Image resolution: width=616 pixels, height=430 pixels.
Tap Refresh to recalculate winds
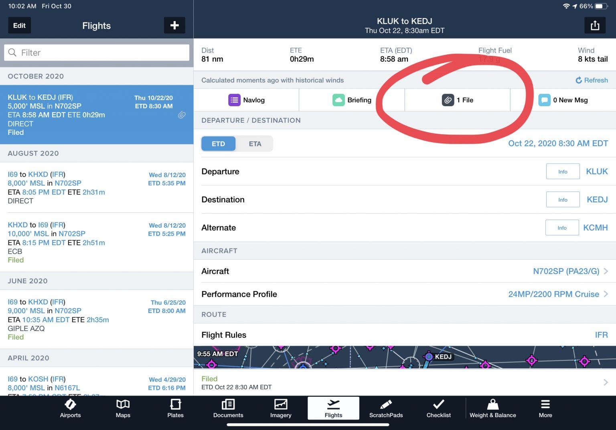coord(592,80)
